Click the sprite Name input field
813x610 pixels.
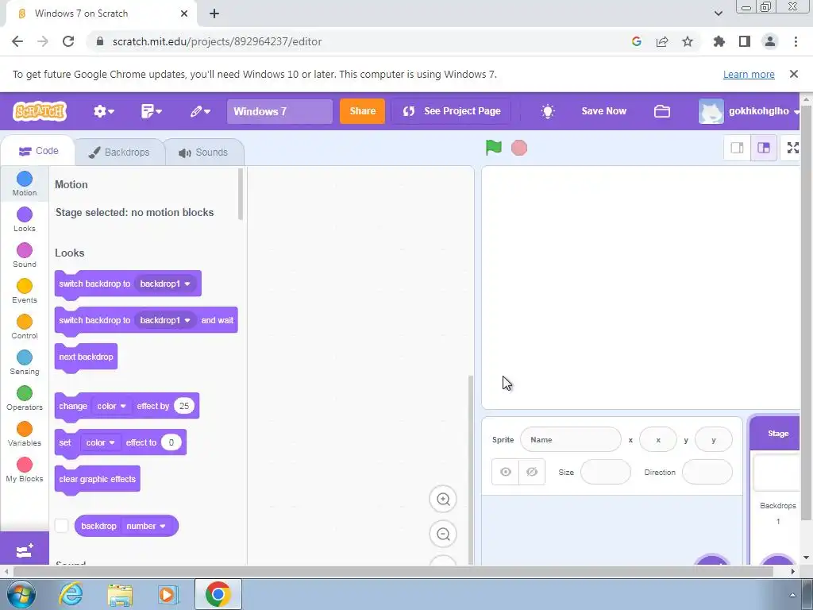click(x=570, y=440)
